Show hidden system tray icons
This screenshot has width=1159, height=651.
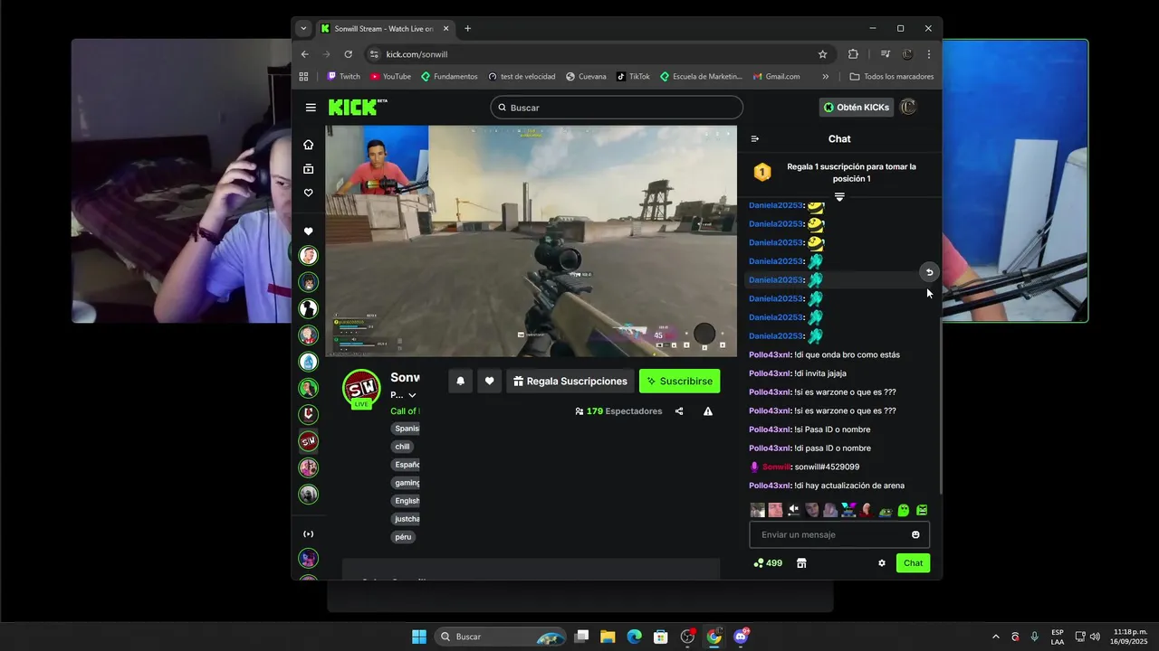click(x=996, y=637)
